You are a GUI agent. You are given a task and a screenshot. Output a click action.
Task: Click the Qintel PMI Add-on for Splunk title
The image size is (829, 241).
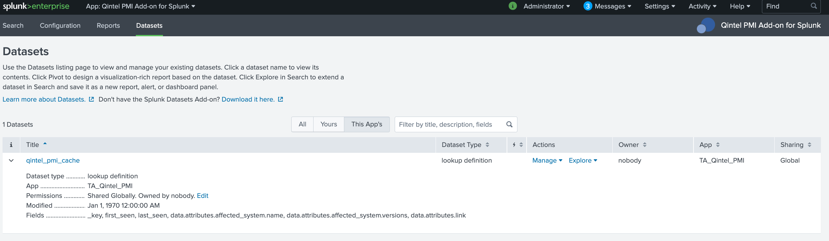pyautogui.click(x=771, y=25)
